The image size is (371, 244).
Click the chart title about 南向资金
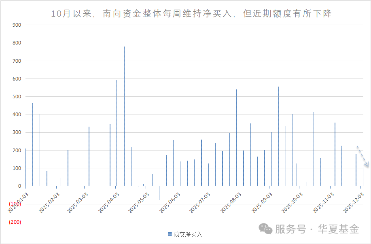click(x=191, y=13)
